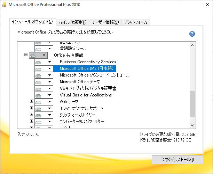Select 言語設定ツール in the tree
This screenshot has height=174, width=213.
coord(73,49)
